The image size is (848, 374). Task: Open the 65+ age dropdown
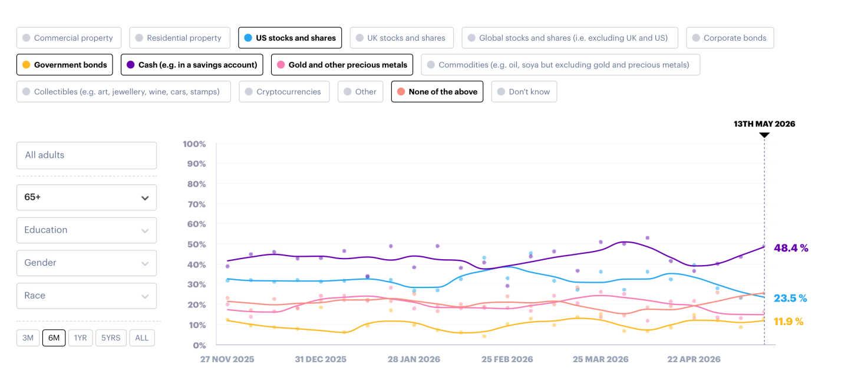87,197
